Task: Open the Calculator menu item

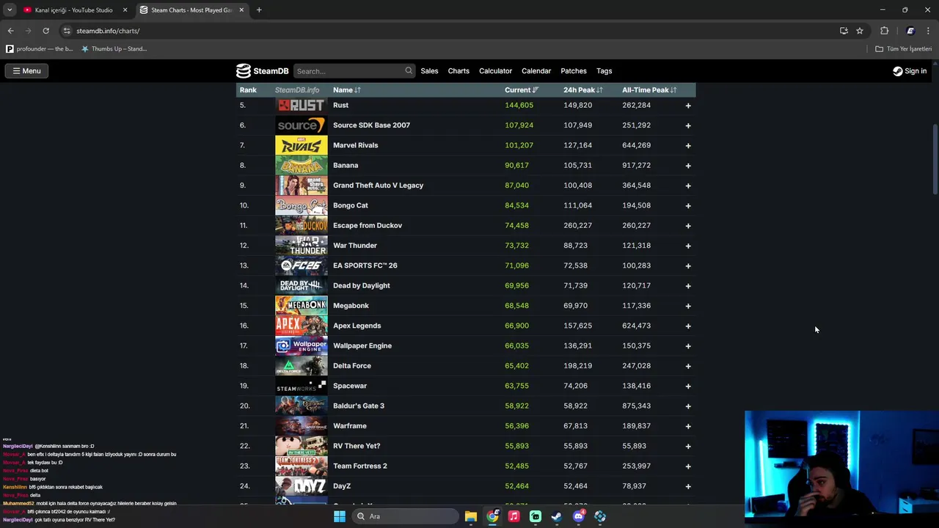Action: [x=495, y=71]
